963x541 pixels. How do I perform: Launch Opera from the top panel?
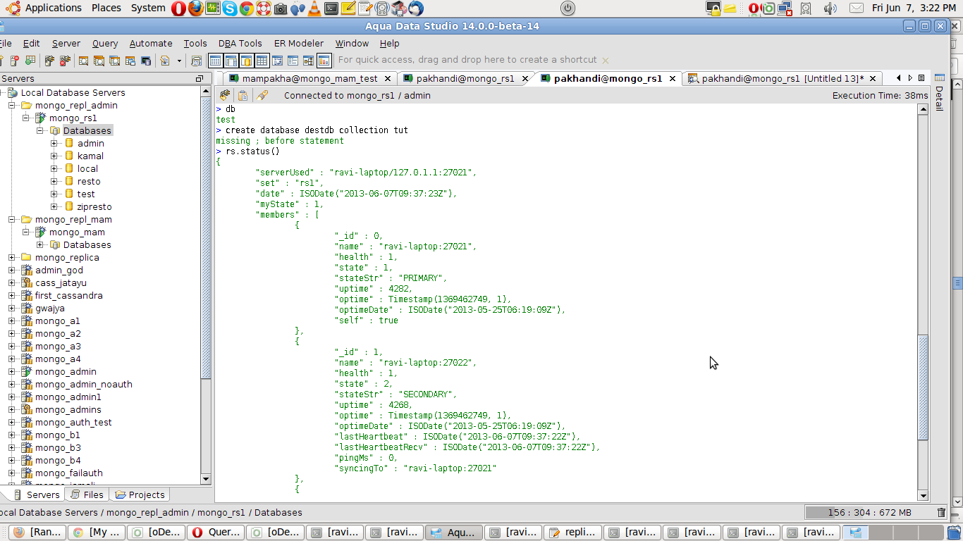[178, 8]
